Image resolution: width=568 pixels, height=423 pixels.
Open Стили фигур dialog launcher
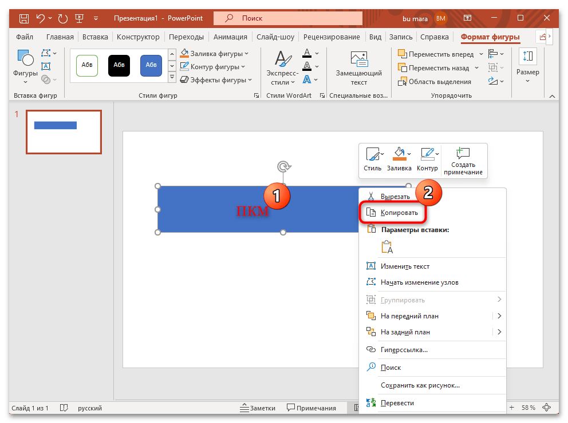point(257,95)
